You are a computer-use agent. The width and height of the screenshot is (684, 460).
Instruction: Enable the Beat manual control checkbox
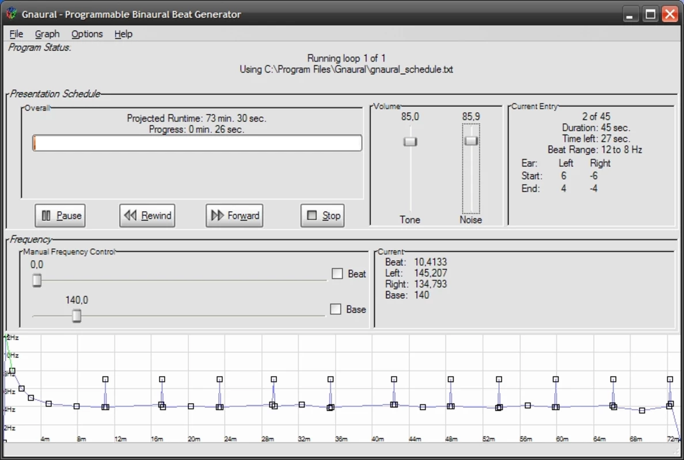tap(337, 274)
